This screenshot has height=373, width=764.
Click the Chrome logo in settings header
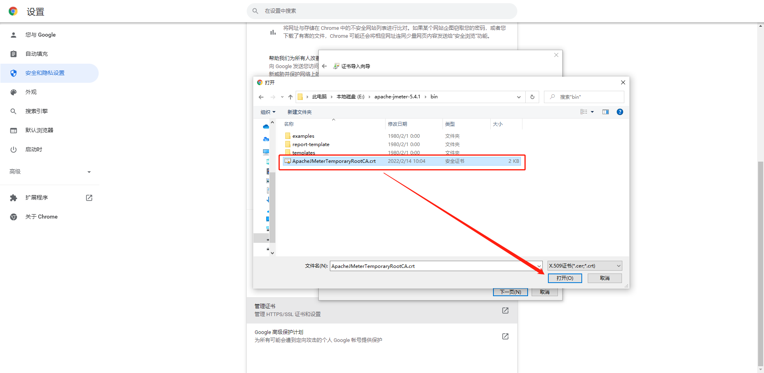pyautogui.click(x=13, y=12)
